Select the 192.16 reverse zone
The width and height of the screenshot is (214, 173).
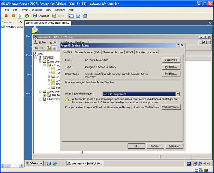point(56,95)
